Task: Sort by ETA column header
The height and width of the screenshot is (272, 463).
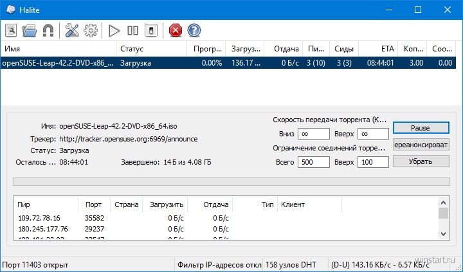Action: point(378,49)
